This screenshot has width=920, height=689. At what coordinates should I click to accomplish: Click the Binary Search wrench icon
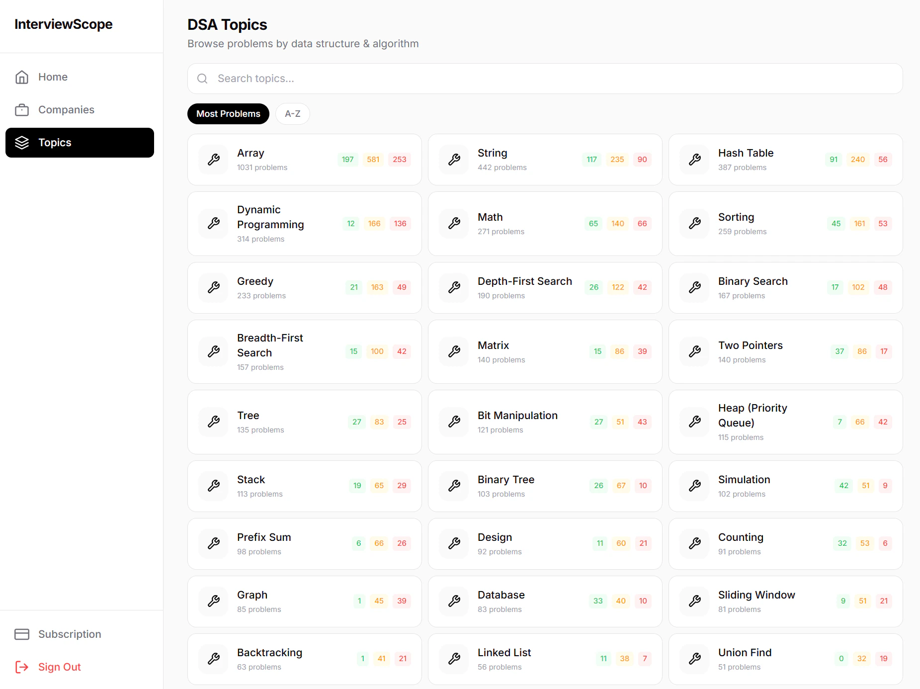pyautogui.click(x=695, y=288)
